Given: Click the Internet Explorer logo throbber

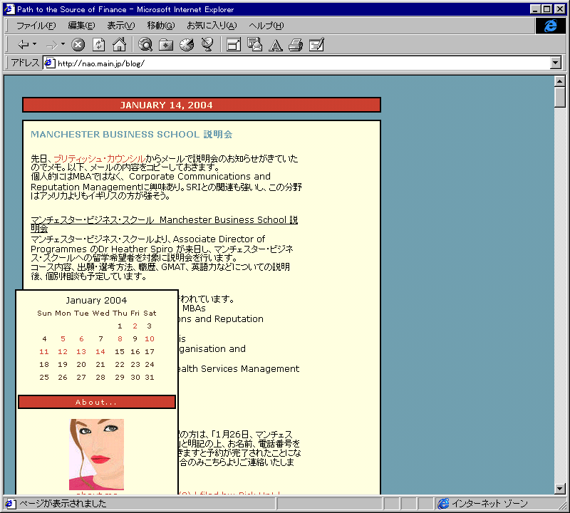Looking at the screenshot, I should click(x=550, y=26).
